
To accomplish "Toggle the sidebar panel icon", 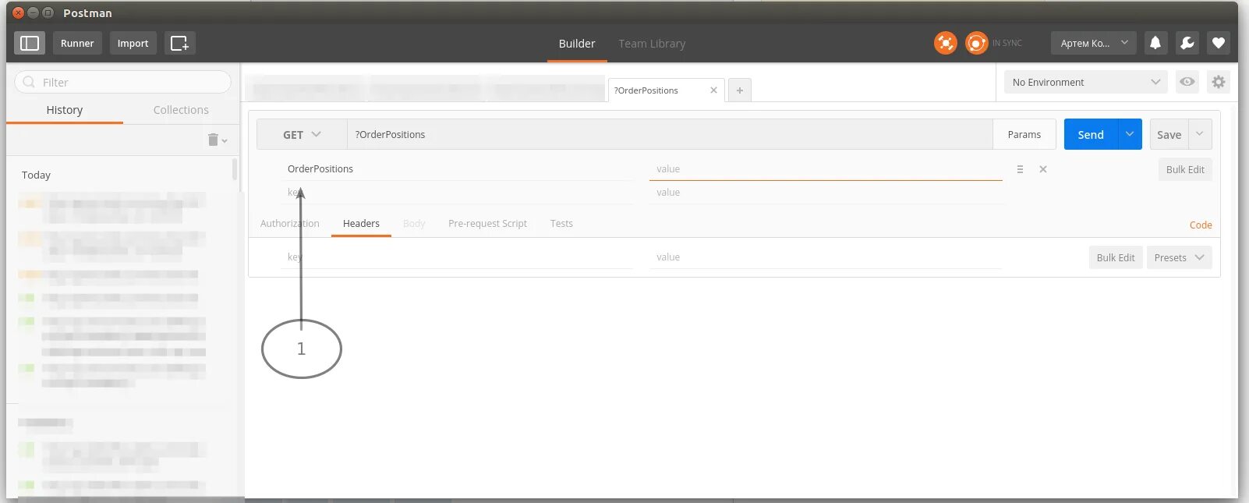I will tap(30, 43).
